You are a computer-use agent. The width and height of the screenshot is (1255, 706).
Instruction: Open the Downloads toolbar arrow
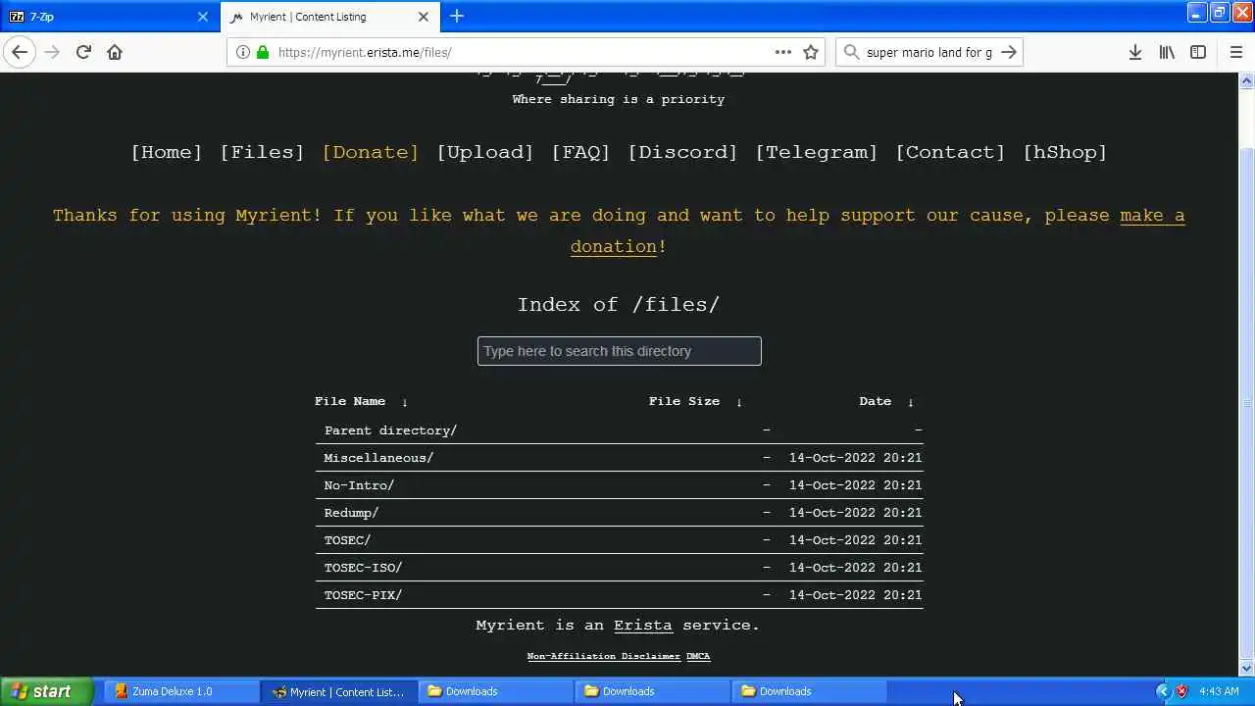(1135, 52)
